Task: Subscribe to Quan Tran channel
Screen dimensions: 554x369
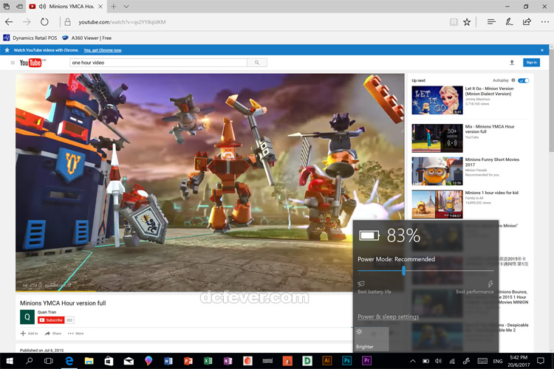Action: [x=51, y=320]
